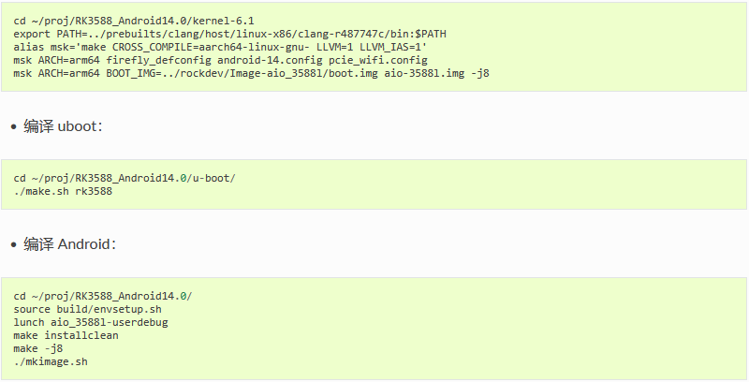Click the make -j8 command

click(38, 348)
